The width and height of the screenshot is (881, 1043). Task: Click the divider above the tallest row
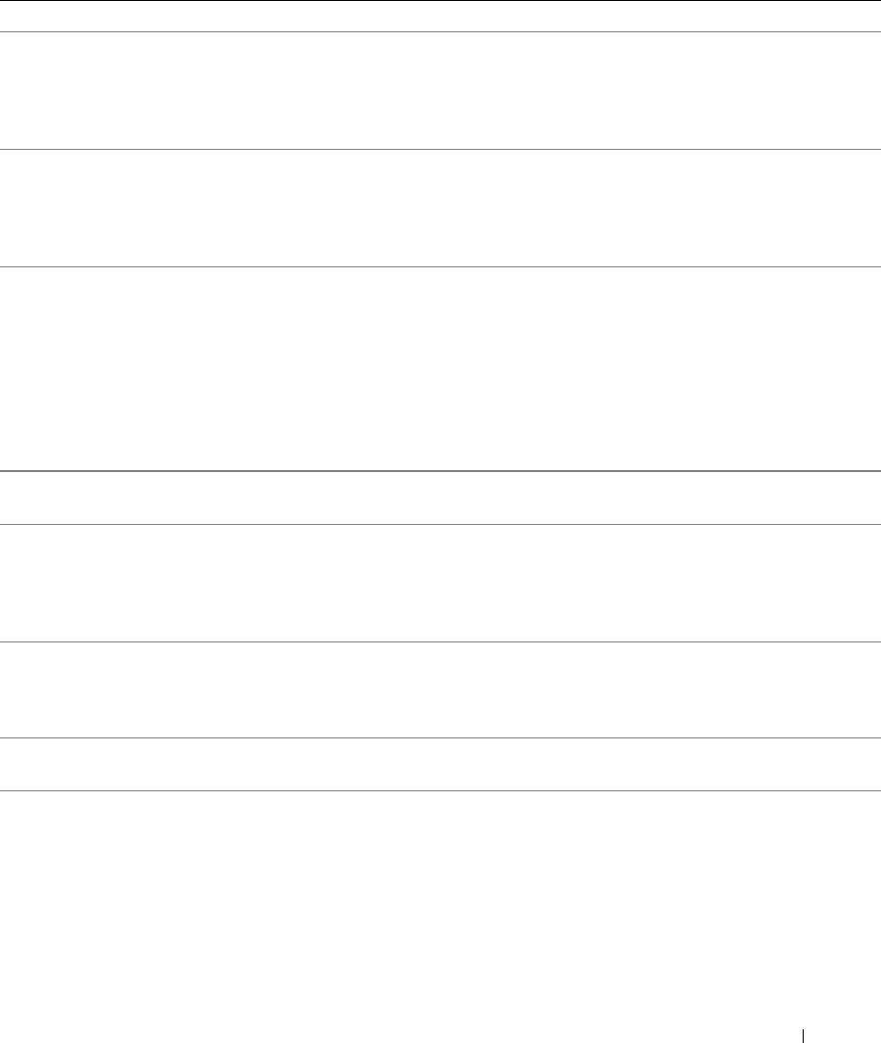[440, 266]
